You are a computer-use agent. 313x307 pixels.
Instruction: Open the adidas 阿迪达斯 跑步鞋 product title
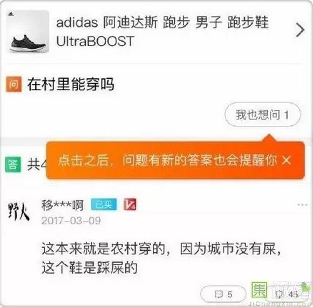(x=162, y=31)
